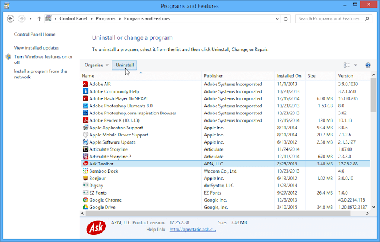The height and width of the screenshot is (242, 380).
Task: Click the large Ask logo in details pane
Action: coord(96,228)
